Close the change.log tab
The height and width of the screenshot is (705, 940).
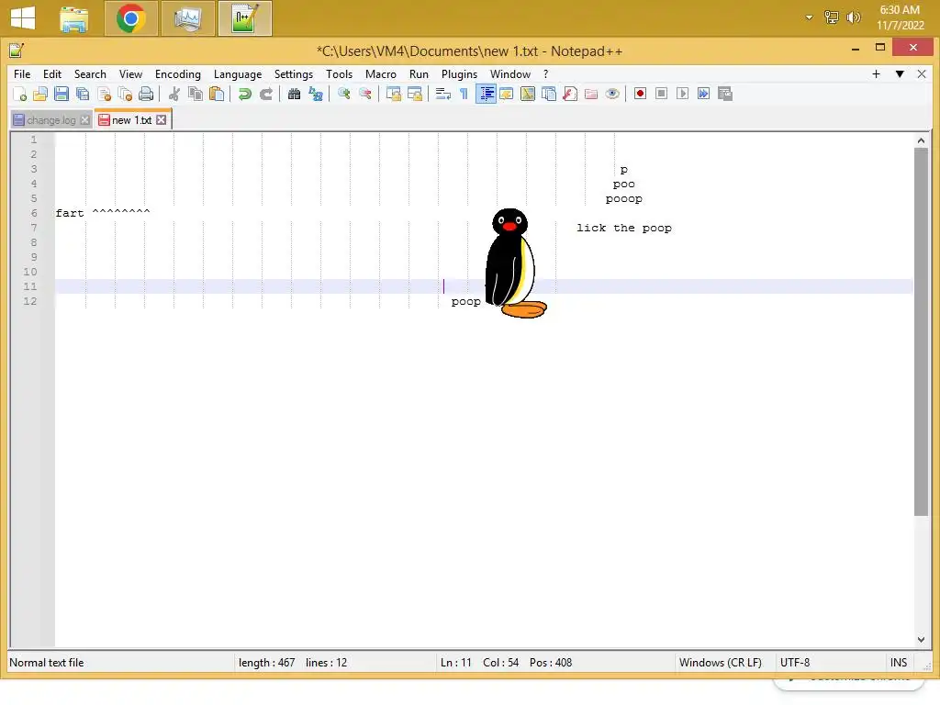pos(85,120)
